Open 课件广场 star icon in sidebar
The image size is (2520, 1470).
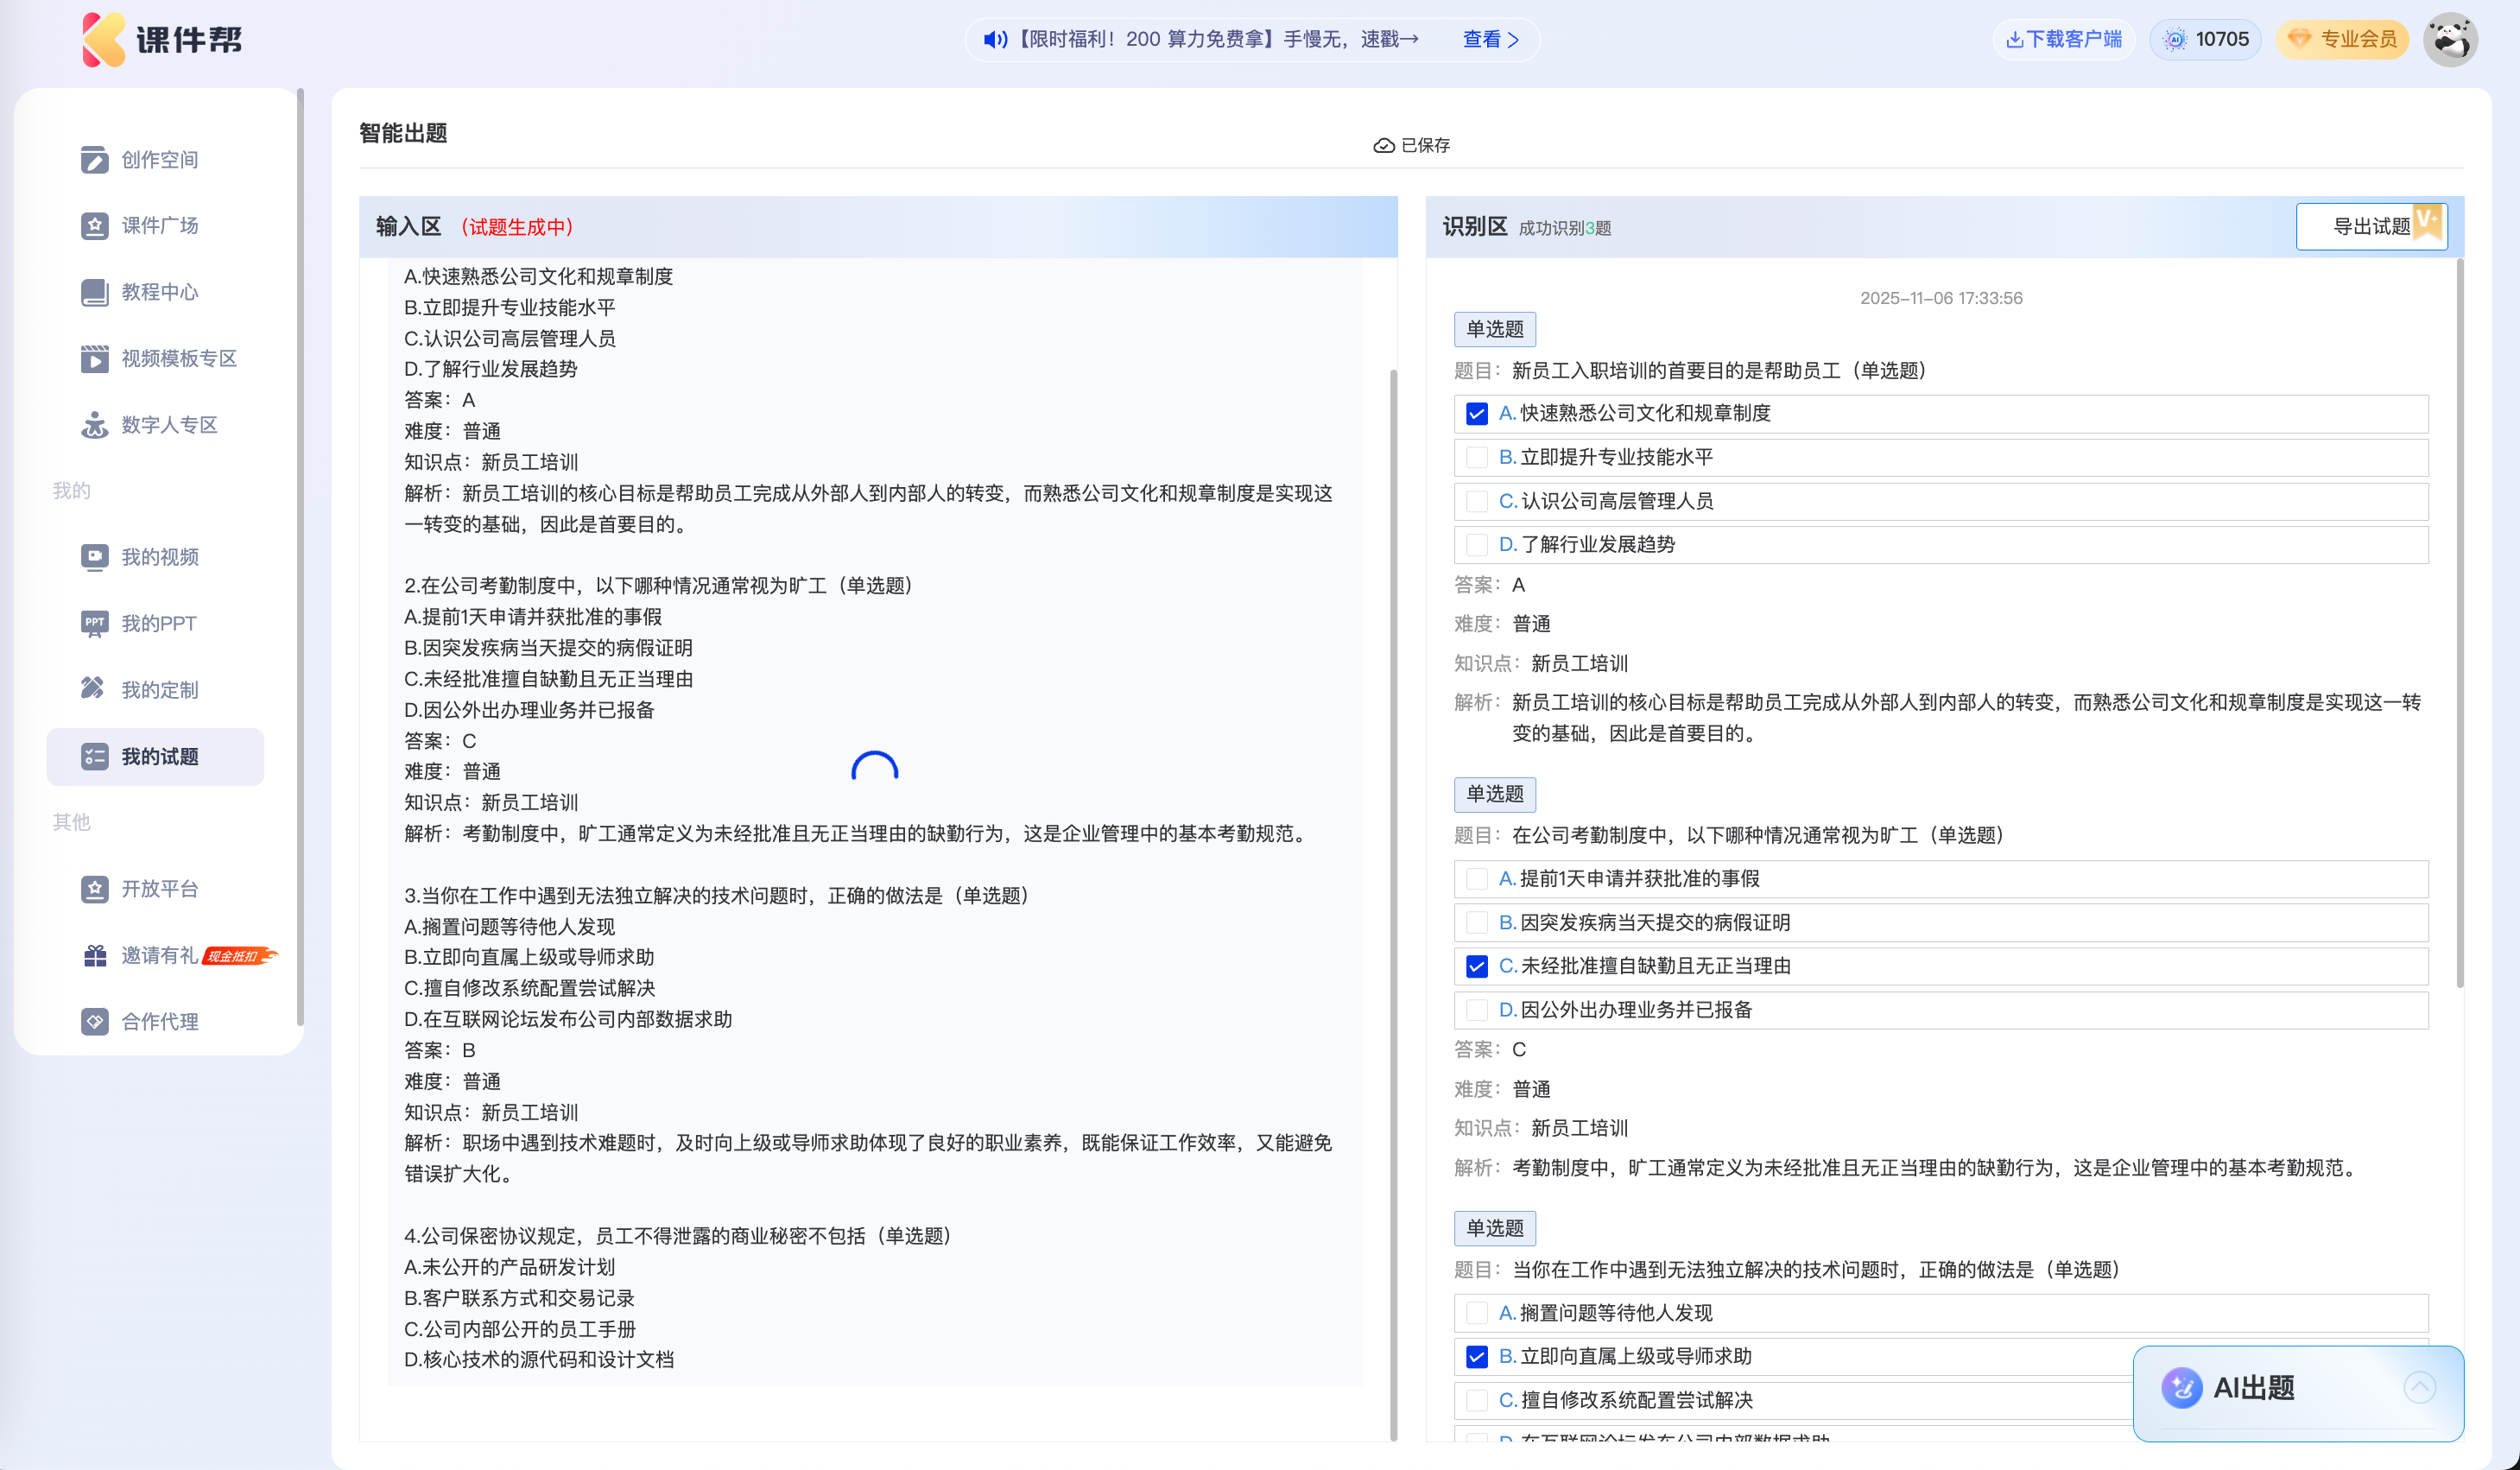pos(94,226)
